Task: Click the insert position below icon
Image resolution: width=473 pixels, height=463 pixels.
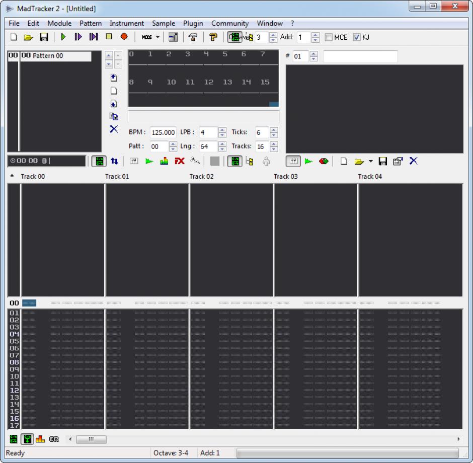Action: click(114, 104)
